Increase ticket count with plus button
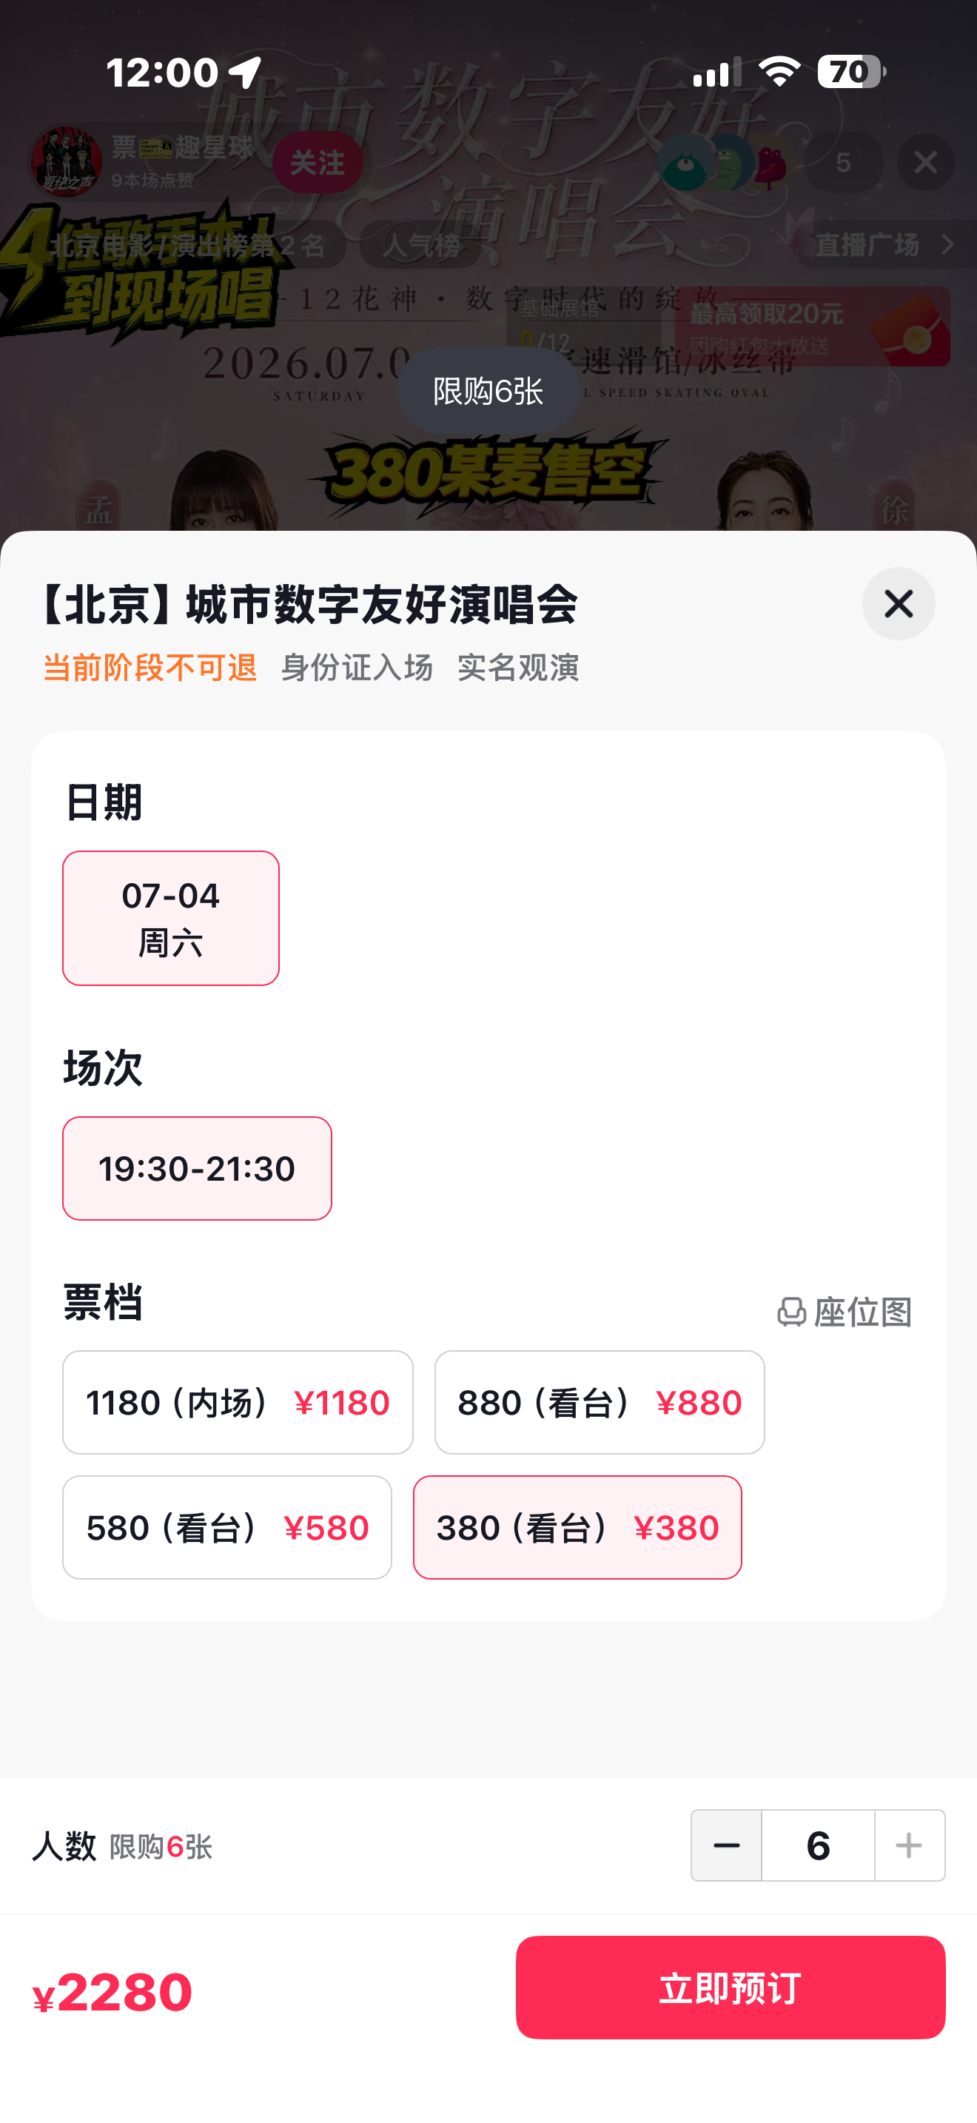 click(910, 1845)
